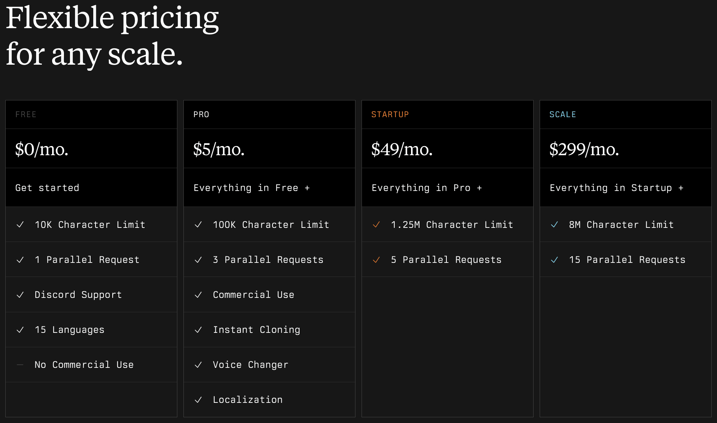This screenshot has height=423, width=717.
Task: Click the blue checkmark beside 8M Character Limit
Action: [554, 225]
